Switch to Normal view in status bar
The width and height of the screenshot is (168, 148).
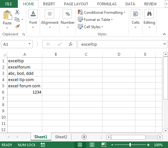[x=80, y=145]
